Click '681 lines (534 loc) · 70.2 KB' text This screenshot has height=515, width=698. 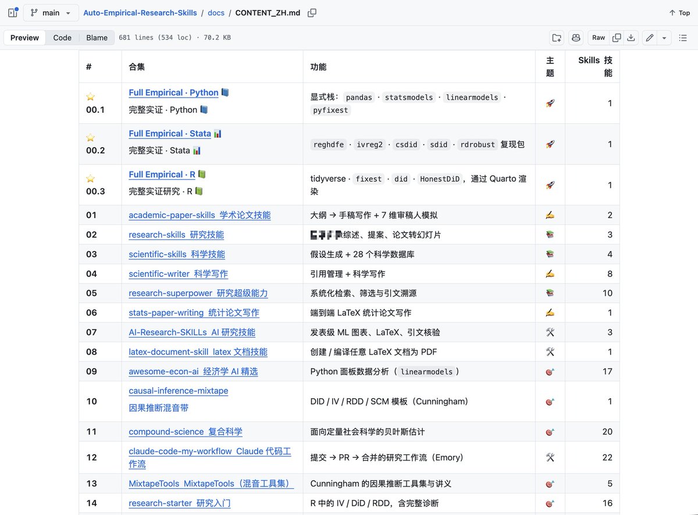(x=174, y=38)
